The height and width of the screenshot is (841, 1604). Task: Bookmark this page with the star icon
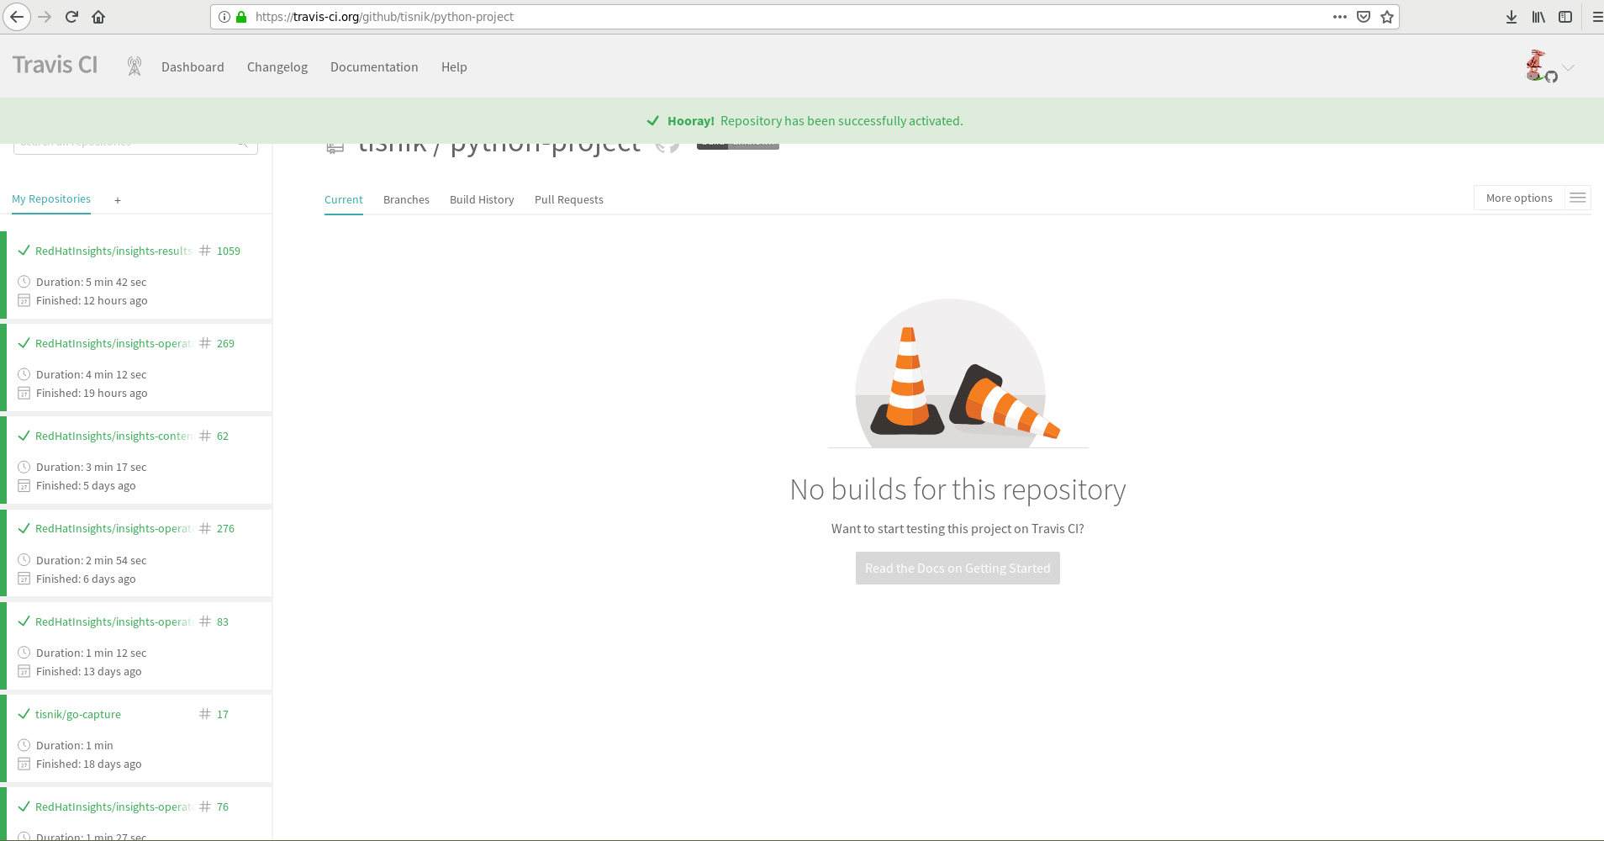pyautogui.click(x=1387, y=17)
